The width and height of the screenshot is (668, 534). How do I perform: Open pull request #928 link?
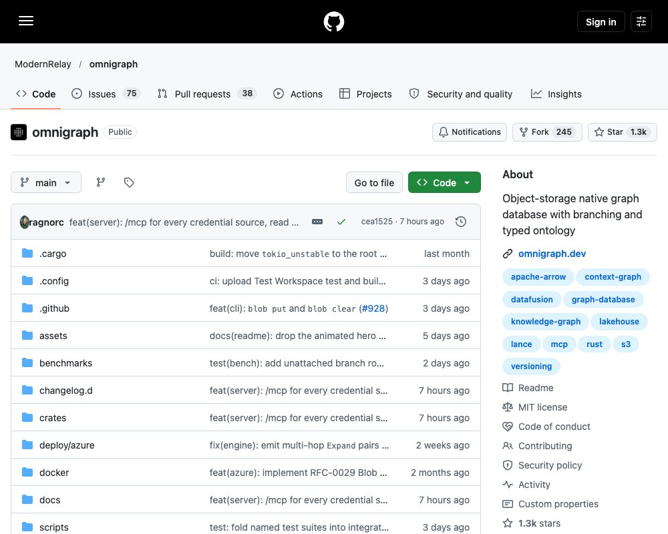click(x=373, y=308)
